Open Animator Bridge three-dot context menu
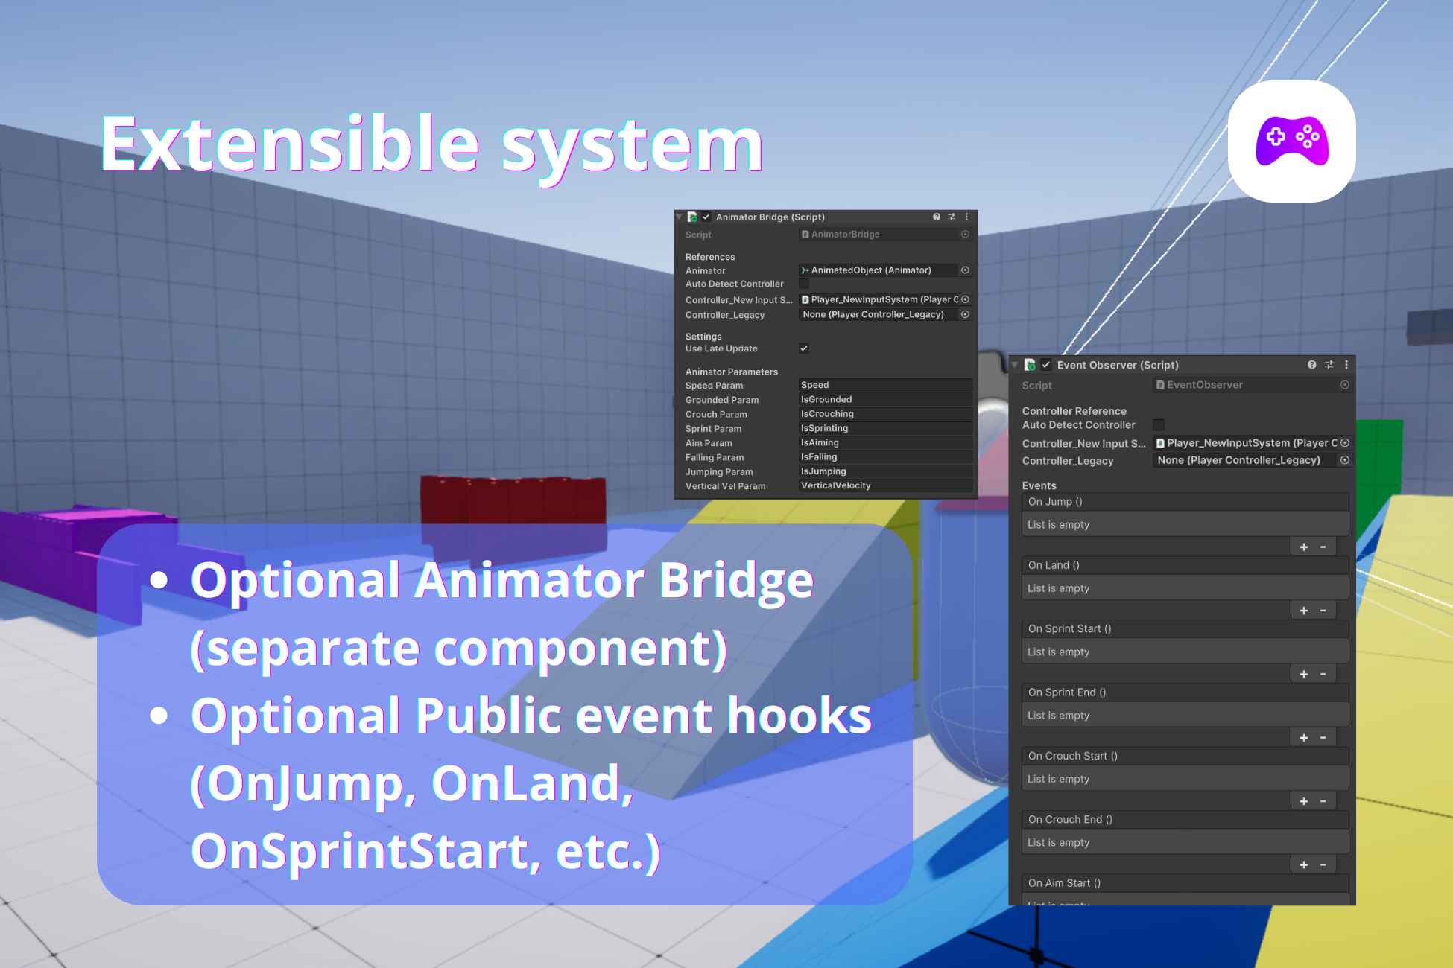 click(x=967, y=217)
